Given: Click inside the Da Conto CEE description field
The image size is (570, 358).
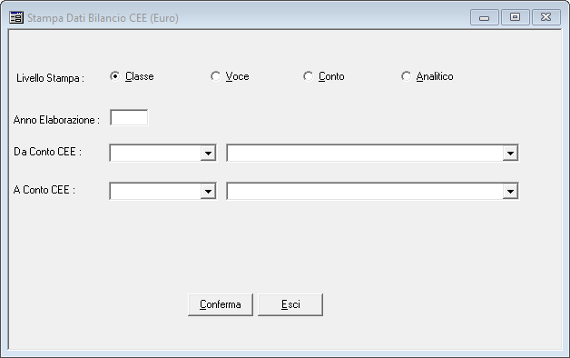Looking at the screenshot, I should [365, 154].
